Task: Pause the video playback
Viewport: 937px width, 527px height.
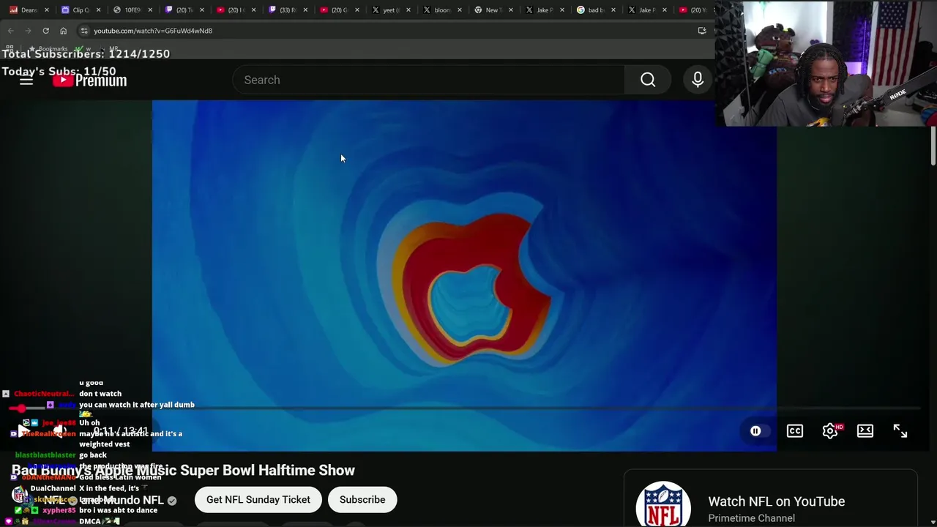Action: tap(755, 431)
